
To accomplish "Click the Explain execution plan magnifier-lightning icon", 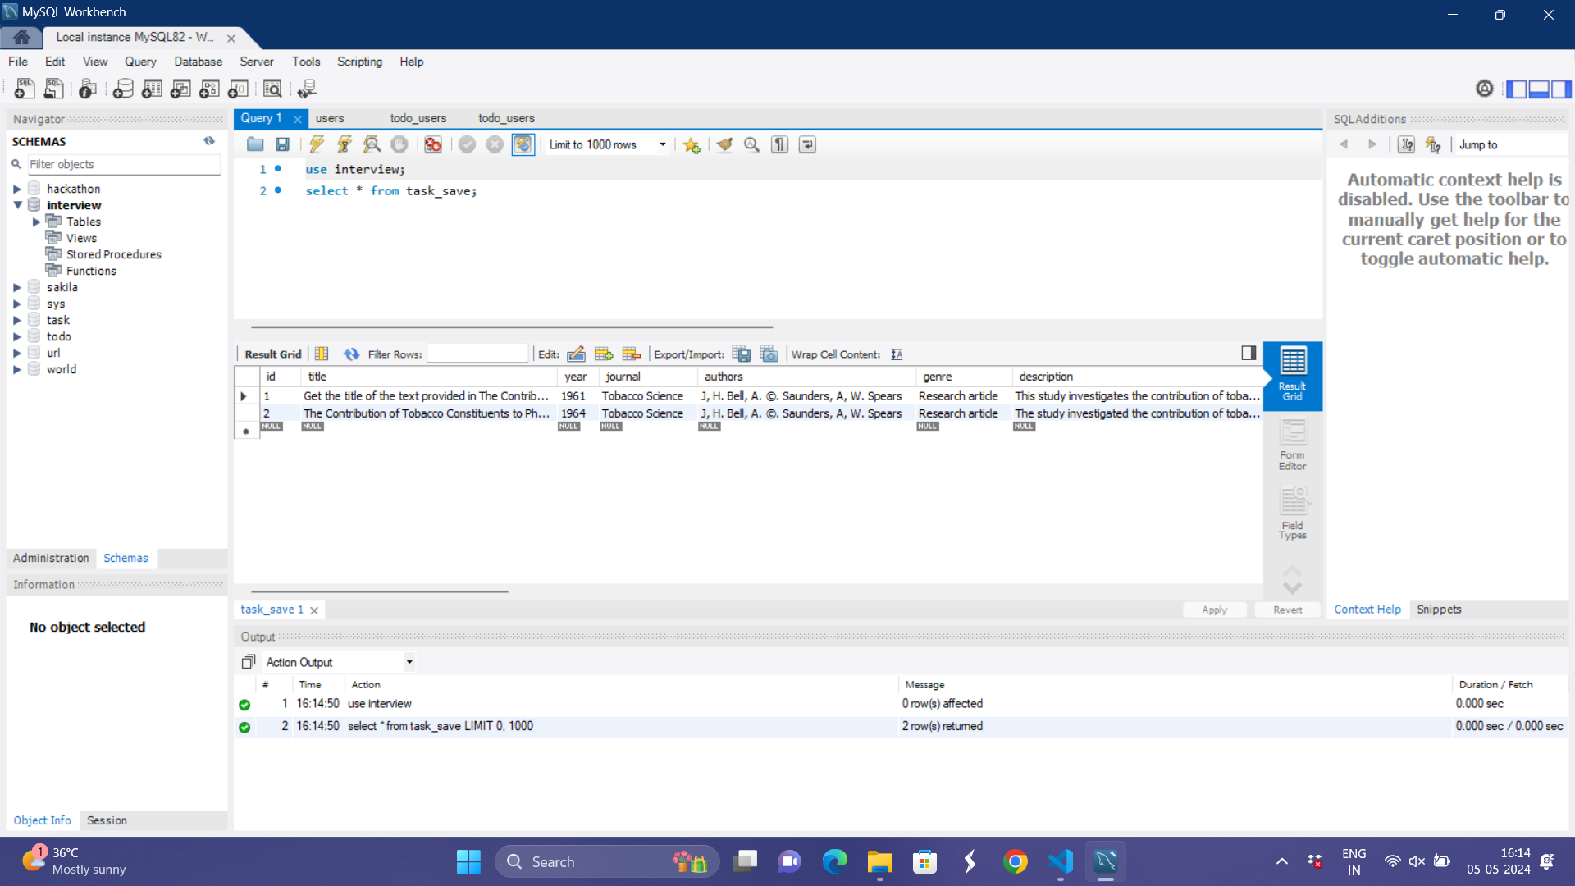I will tap(372, 144).
